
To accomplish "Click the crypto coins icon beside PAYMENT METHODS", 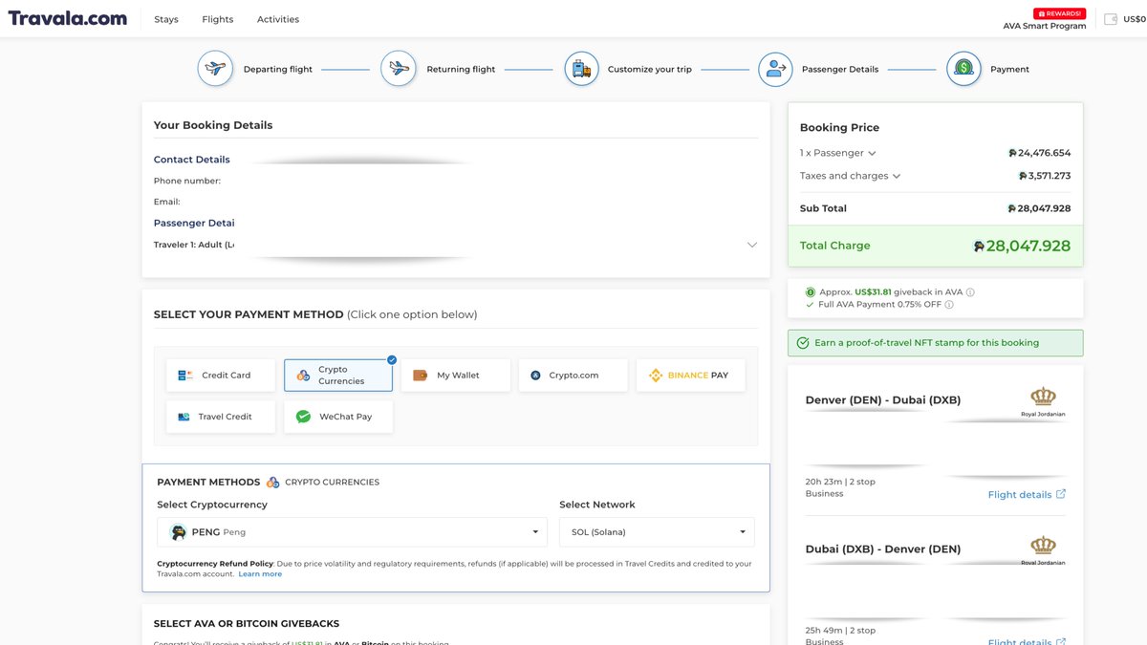I will pos(272,483).
